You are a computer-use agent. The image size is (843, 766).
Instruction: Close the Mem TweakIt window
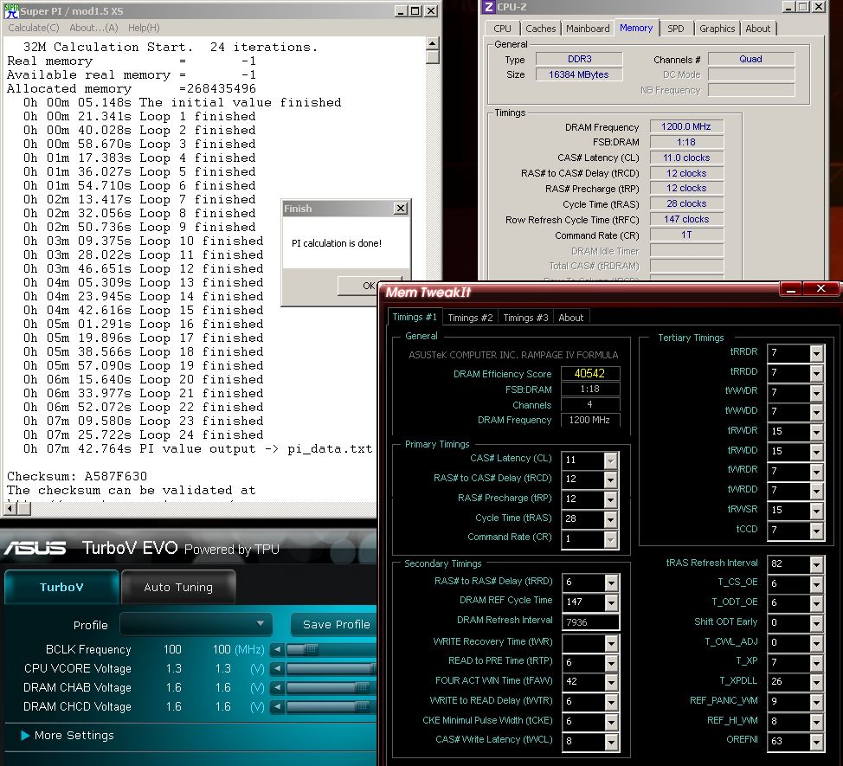(x=820, y=289)
